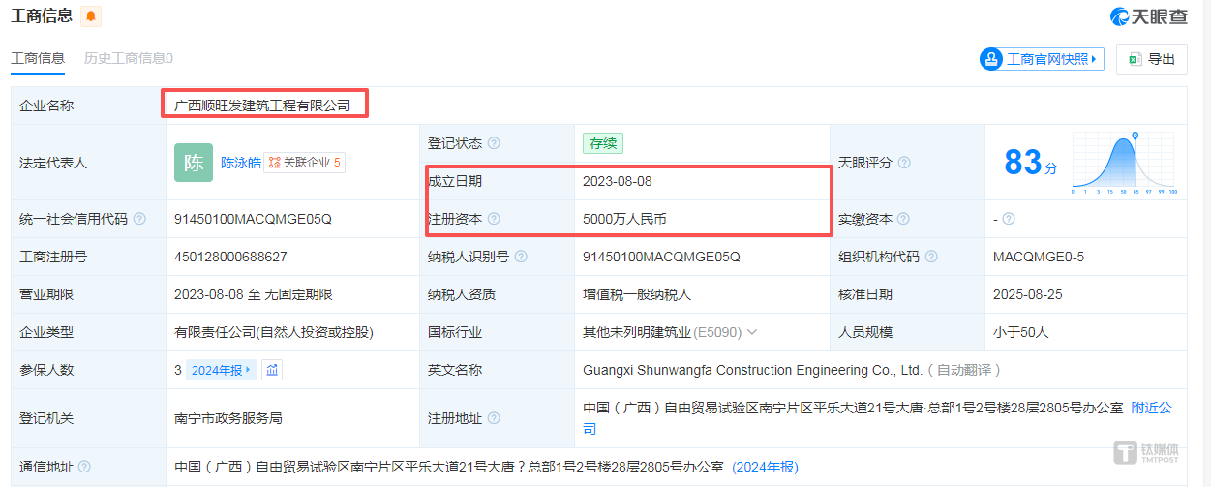Click help icon next to 注册地址

[494, 418]
